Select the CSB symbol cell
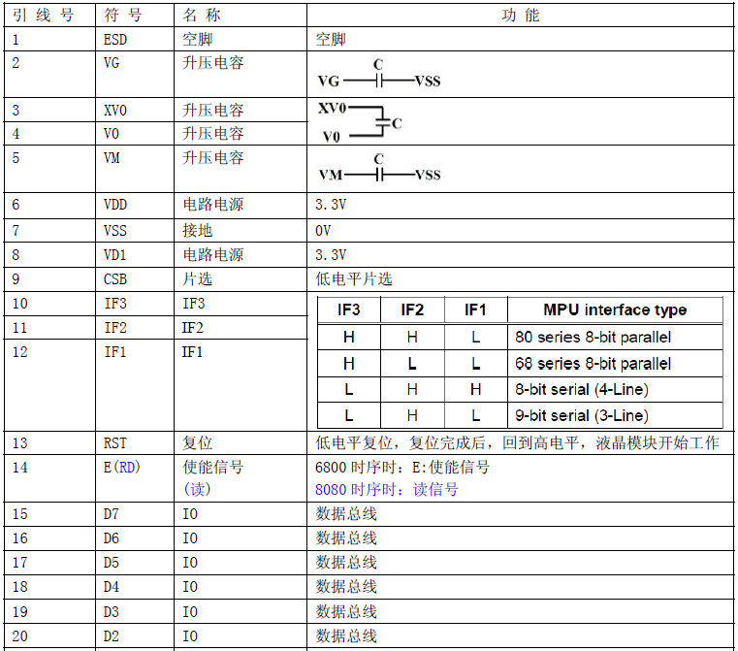The width and height of the screenshot is (738, 651). tap(115, 279)
